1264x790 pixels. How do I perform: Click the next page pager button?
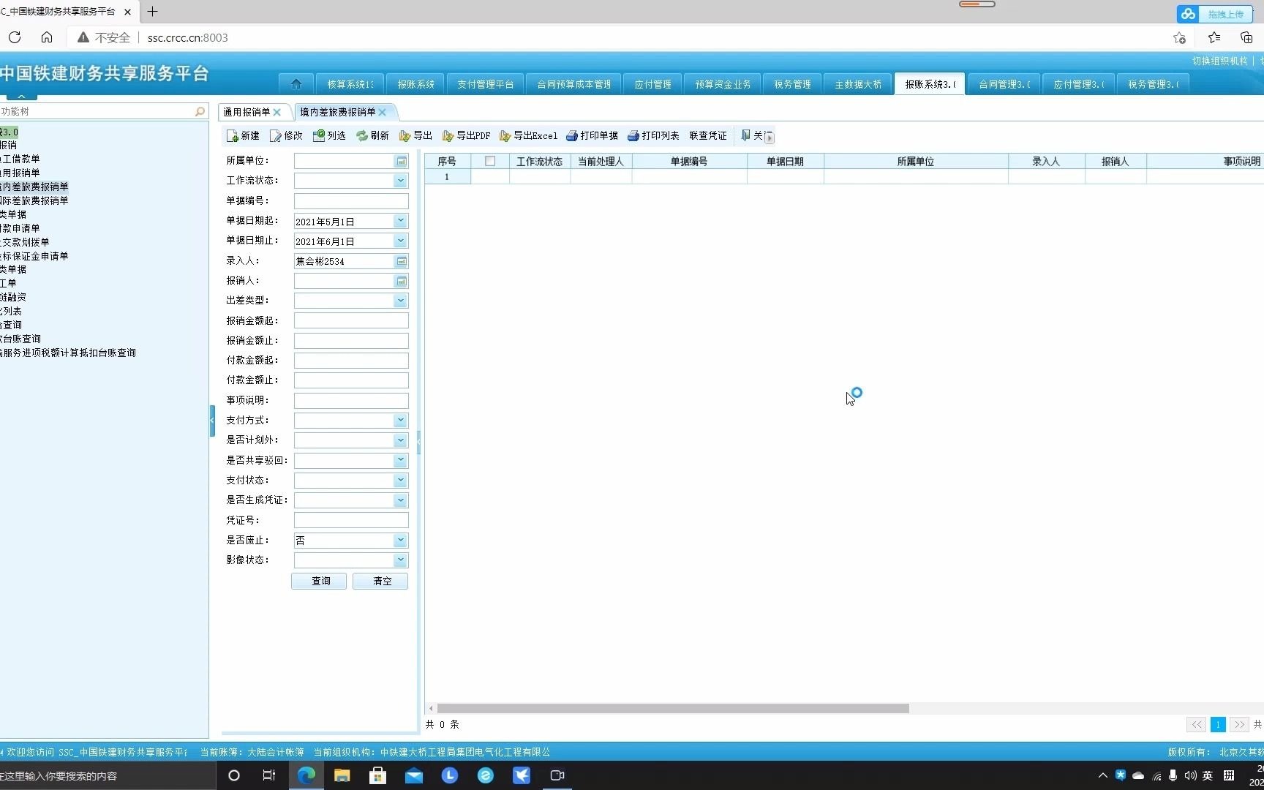click(x=1239, y=725)
